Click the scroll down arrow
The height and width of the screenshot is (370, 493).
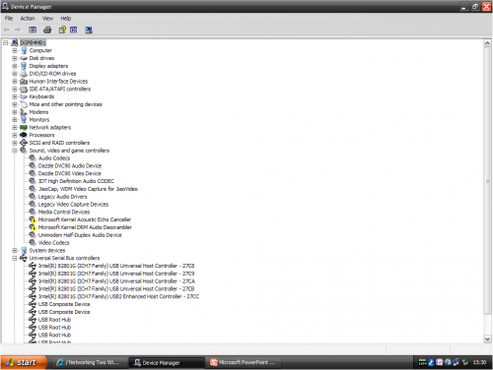(x=487, y=339)
